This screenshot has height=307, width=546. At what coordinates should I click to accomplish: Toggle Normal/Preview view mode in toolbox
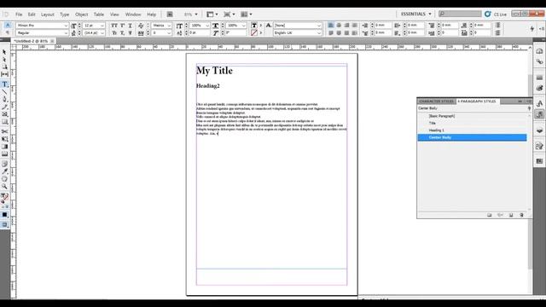pos(4,225)
